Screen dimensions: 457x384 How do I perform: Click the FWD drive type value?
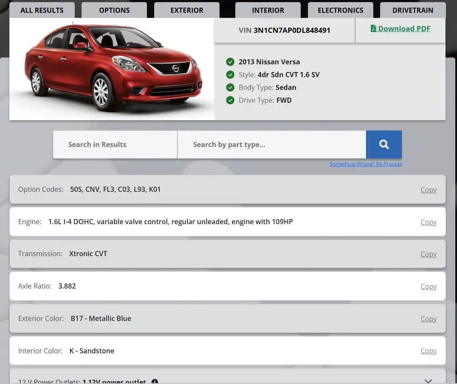coord(284,100)
